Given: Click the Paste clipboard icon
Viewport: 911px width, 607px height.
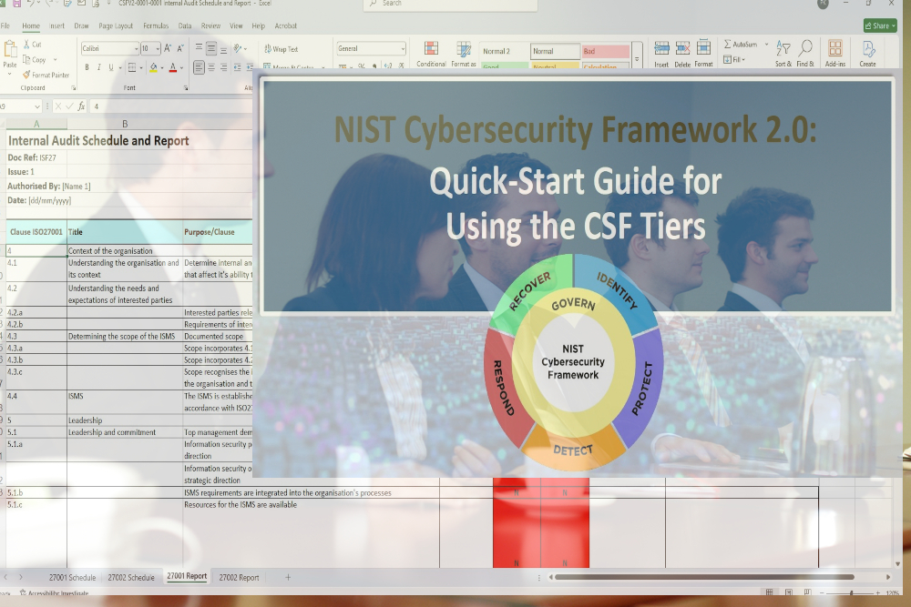Looking at the screenshot, I should [x=10, y=50].
